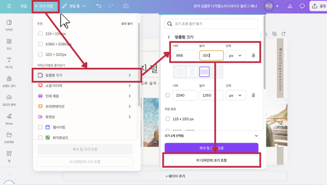Select the square orientation preset
This screenshot has width=327, height=185.
[180, 72]
